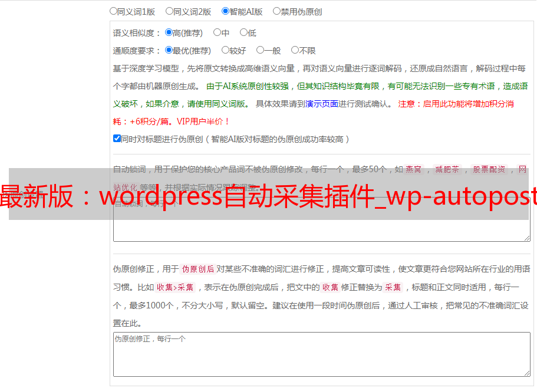Click the red 注意：启用此功能将增加积分消耗 notice
The height and width of the screenshot is (388, 537).
tap(456, 104)
